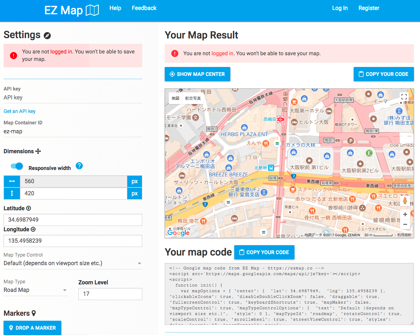Click the Zoom Level input field

point(110,294)
